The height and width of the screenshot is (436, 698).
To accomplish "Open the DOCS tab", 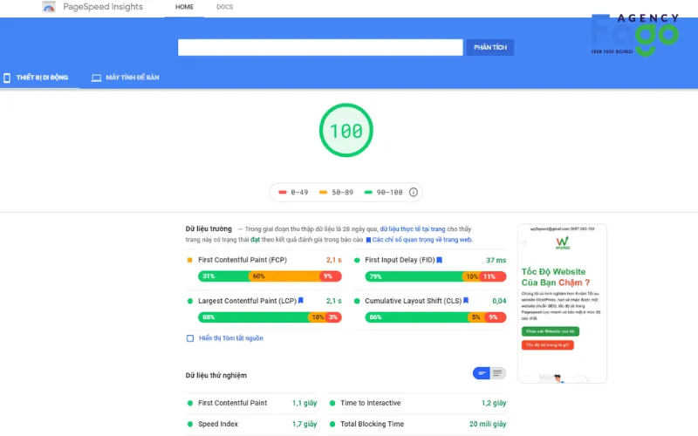I will (224, 7).
